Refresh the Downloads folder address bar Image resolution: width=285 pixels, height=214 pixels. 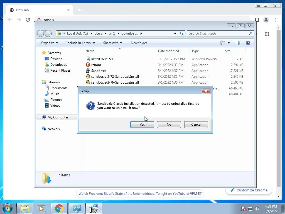click(x=181, y=33)
